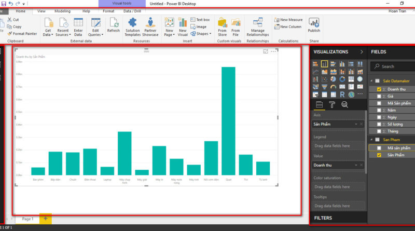Viewport: 415px width, 231px height.
Task: Add a new page with plus button
Action: [x=45, y=219]
